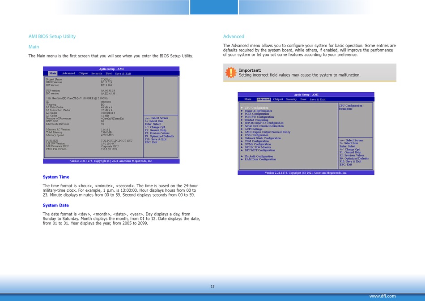The width and height of the screenshot is (425, 301).
Task: Select the Boot tab in the Advanced BIOS screenshot
Action: (x=303, y=99)
